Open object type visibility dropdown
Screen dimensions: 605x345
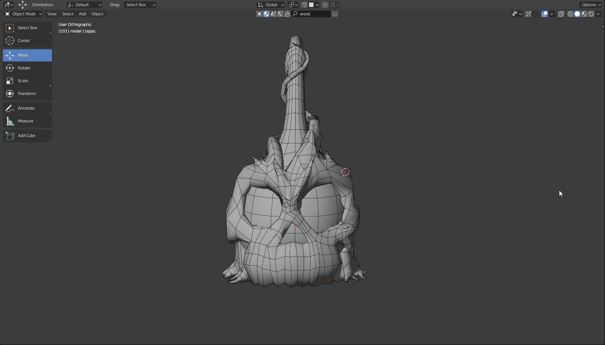pos(517,14)
